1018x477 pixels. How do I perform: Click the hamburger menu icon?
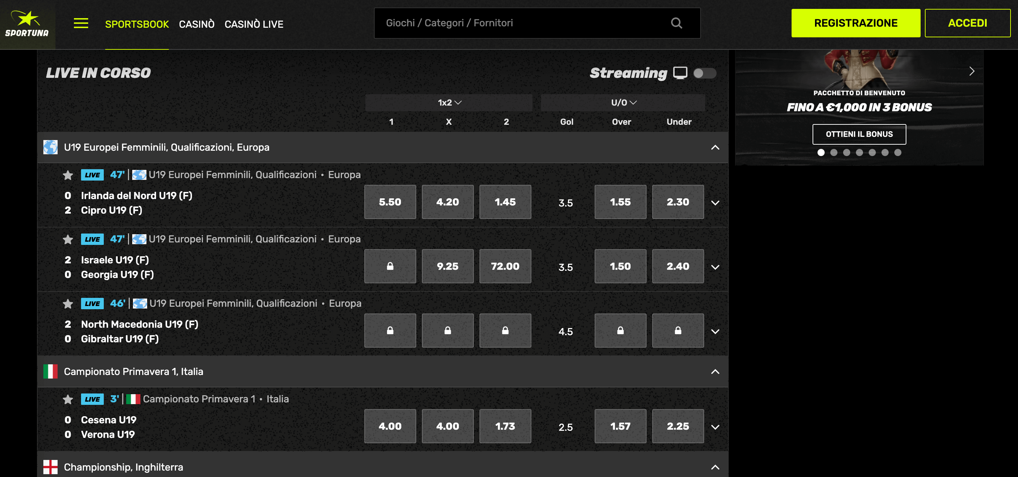click(81, 23)
